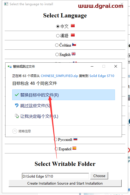Minimize the 替换或跳过文件 dialog
The height and width of the screenshot is (195, 130).
92,66
